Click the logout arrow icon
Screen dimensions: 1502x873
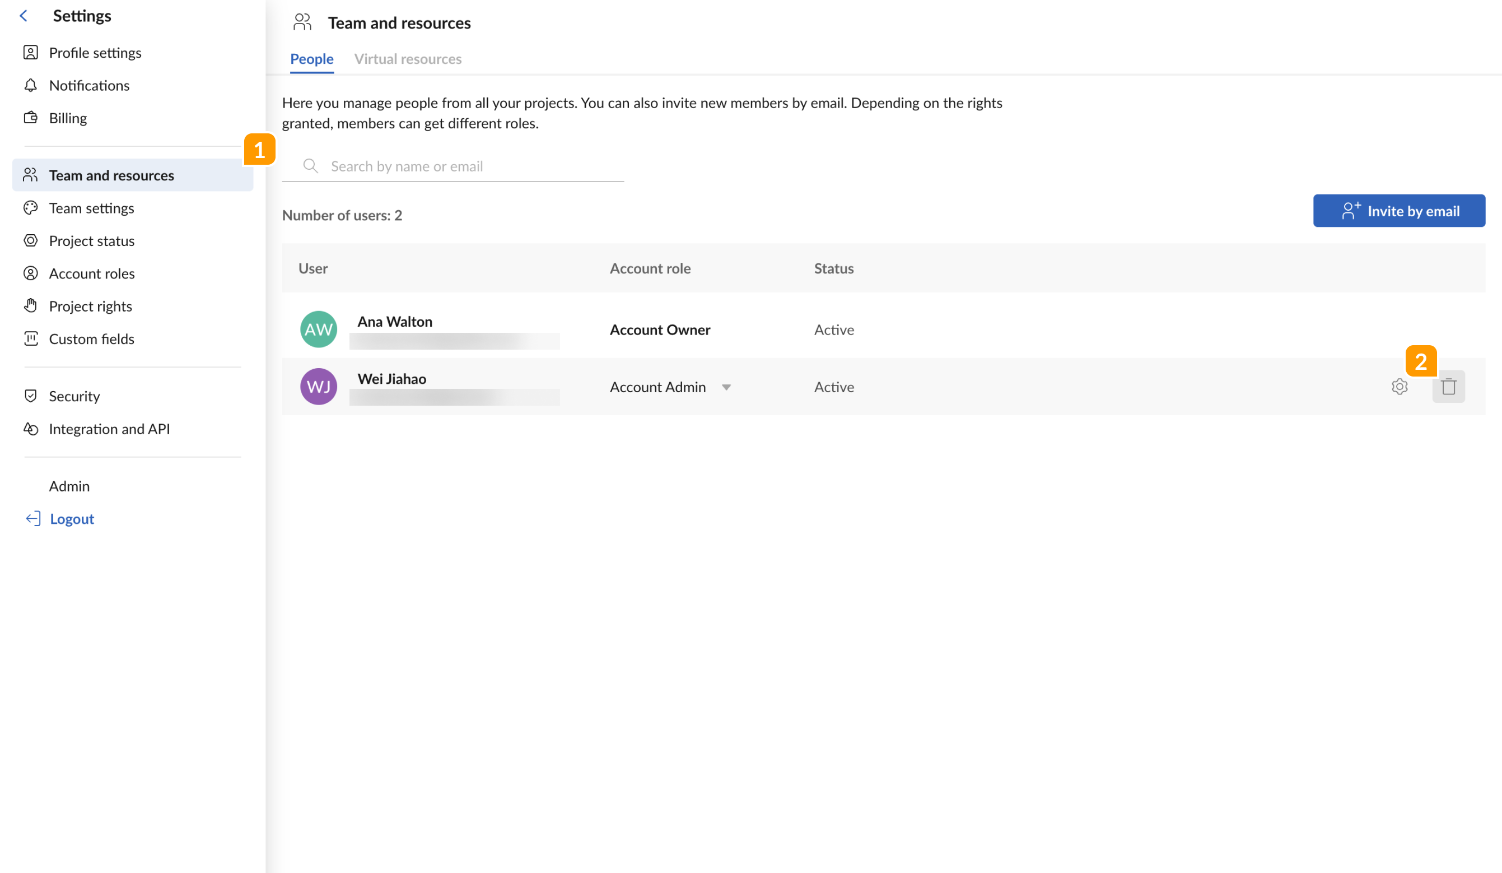point(33,518)
